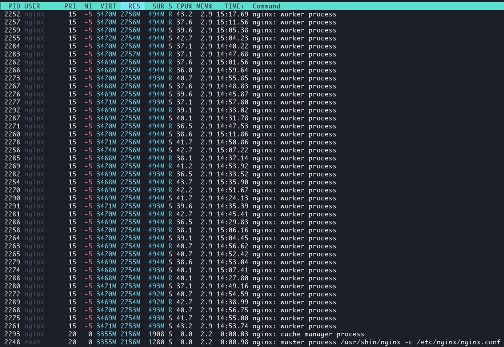Screen dimensions: 504x347
Task: Select process row with PID 2279
Action: click(x=252, y=262)
